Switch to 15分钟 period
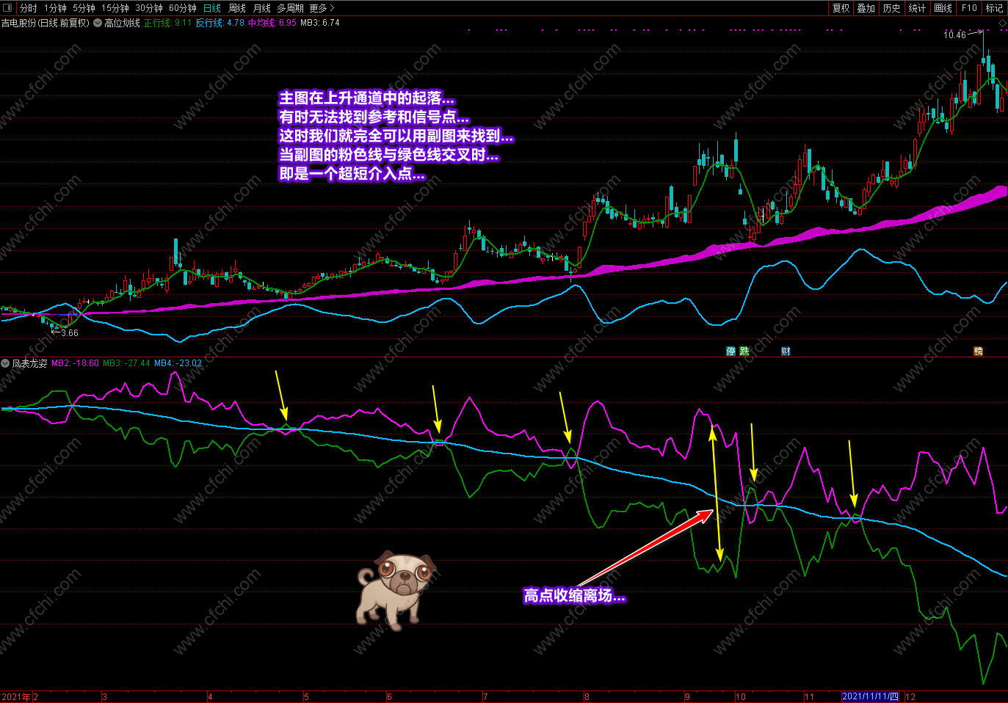Viewport: 1008px width, 703px height. click(115, 8)
